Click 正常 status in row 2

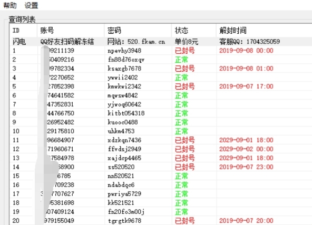click(x=181, y=60)
